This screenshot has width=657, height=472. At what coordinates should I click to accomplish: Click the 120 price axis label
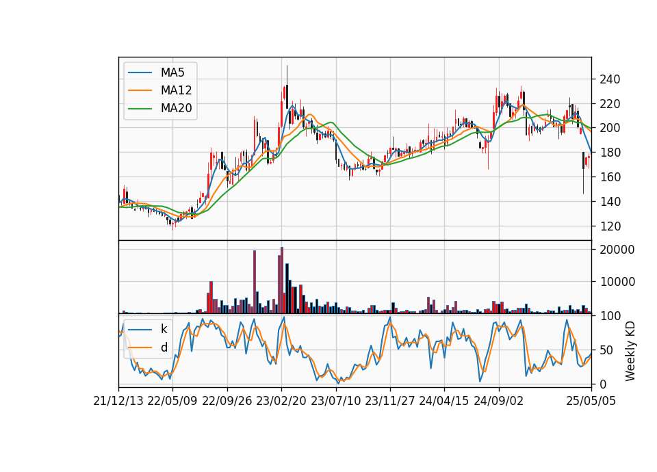tap(610, 226)
